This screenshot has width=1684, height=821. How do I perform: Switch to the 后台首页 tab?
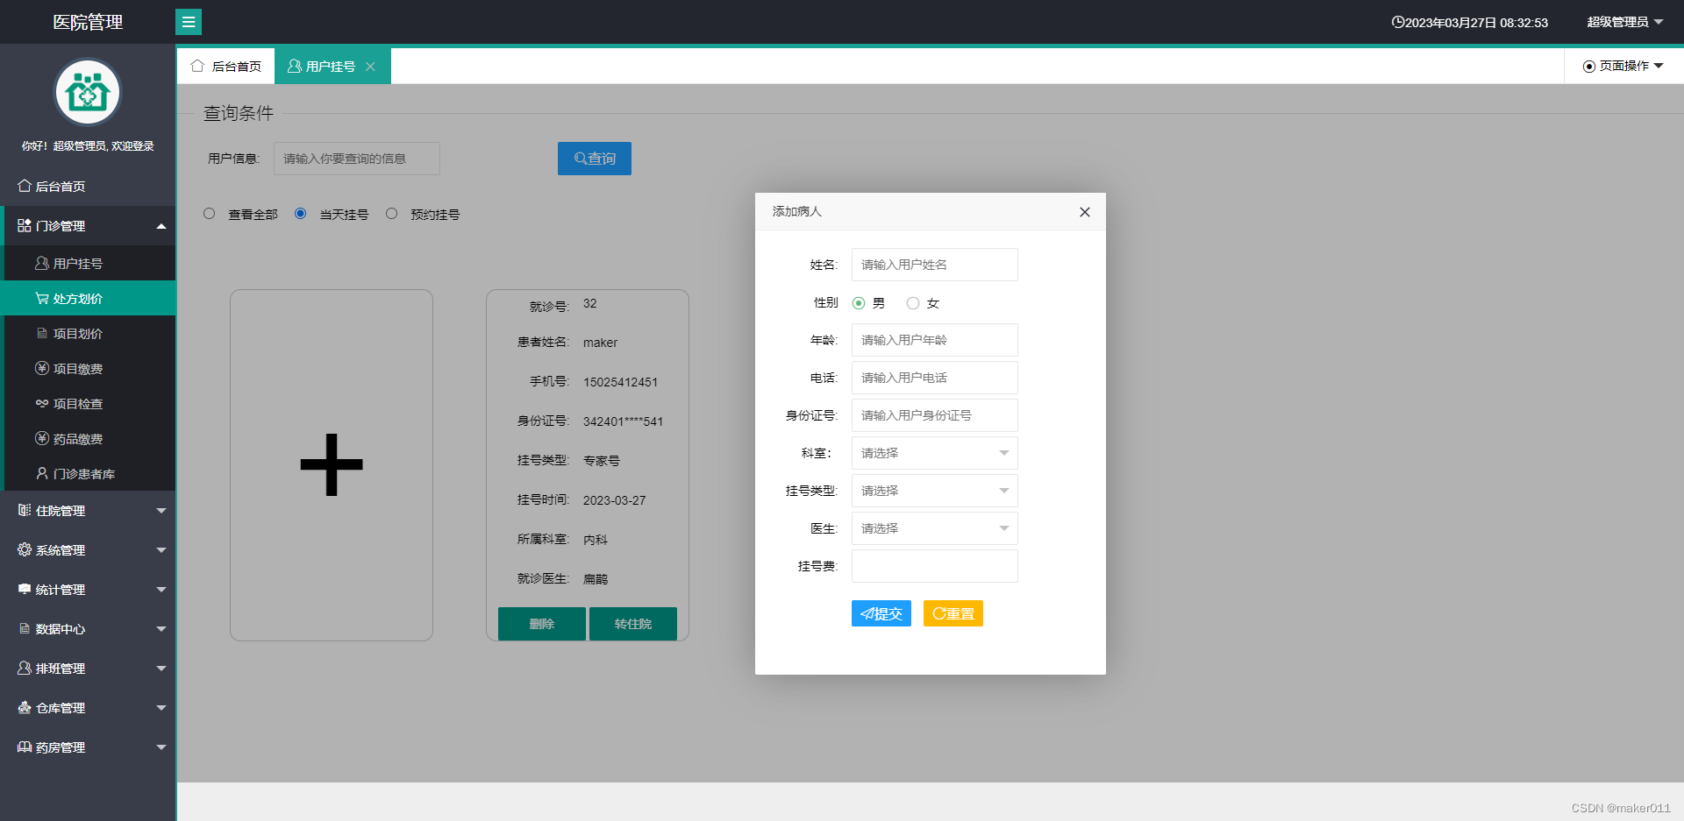point(226,66)
